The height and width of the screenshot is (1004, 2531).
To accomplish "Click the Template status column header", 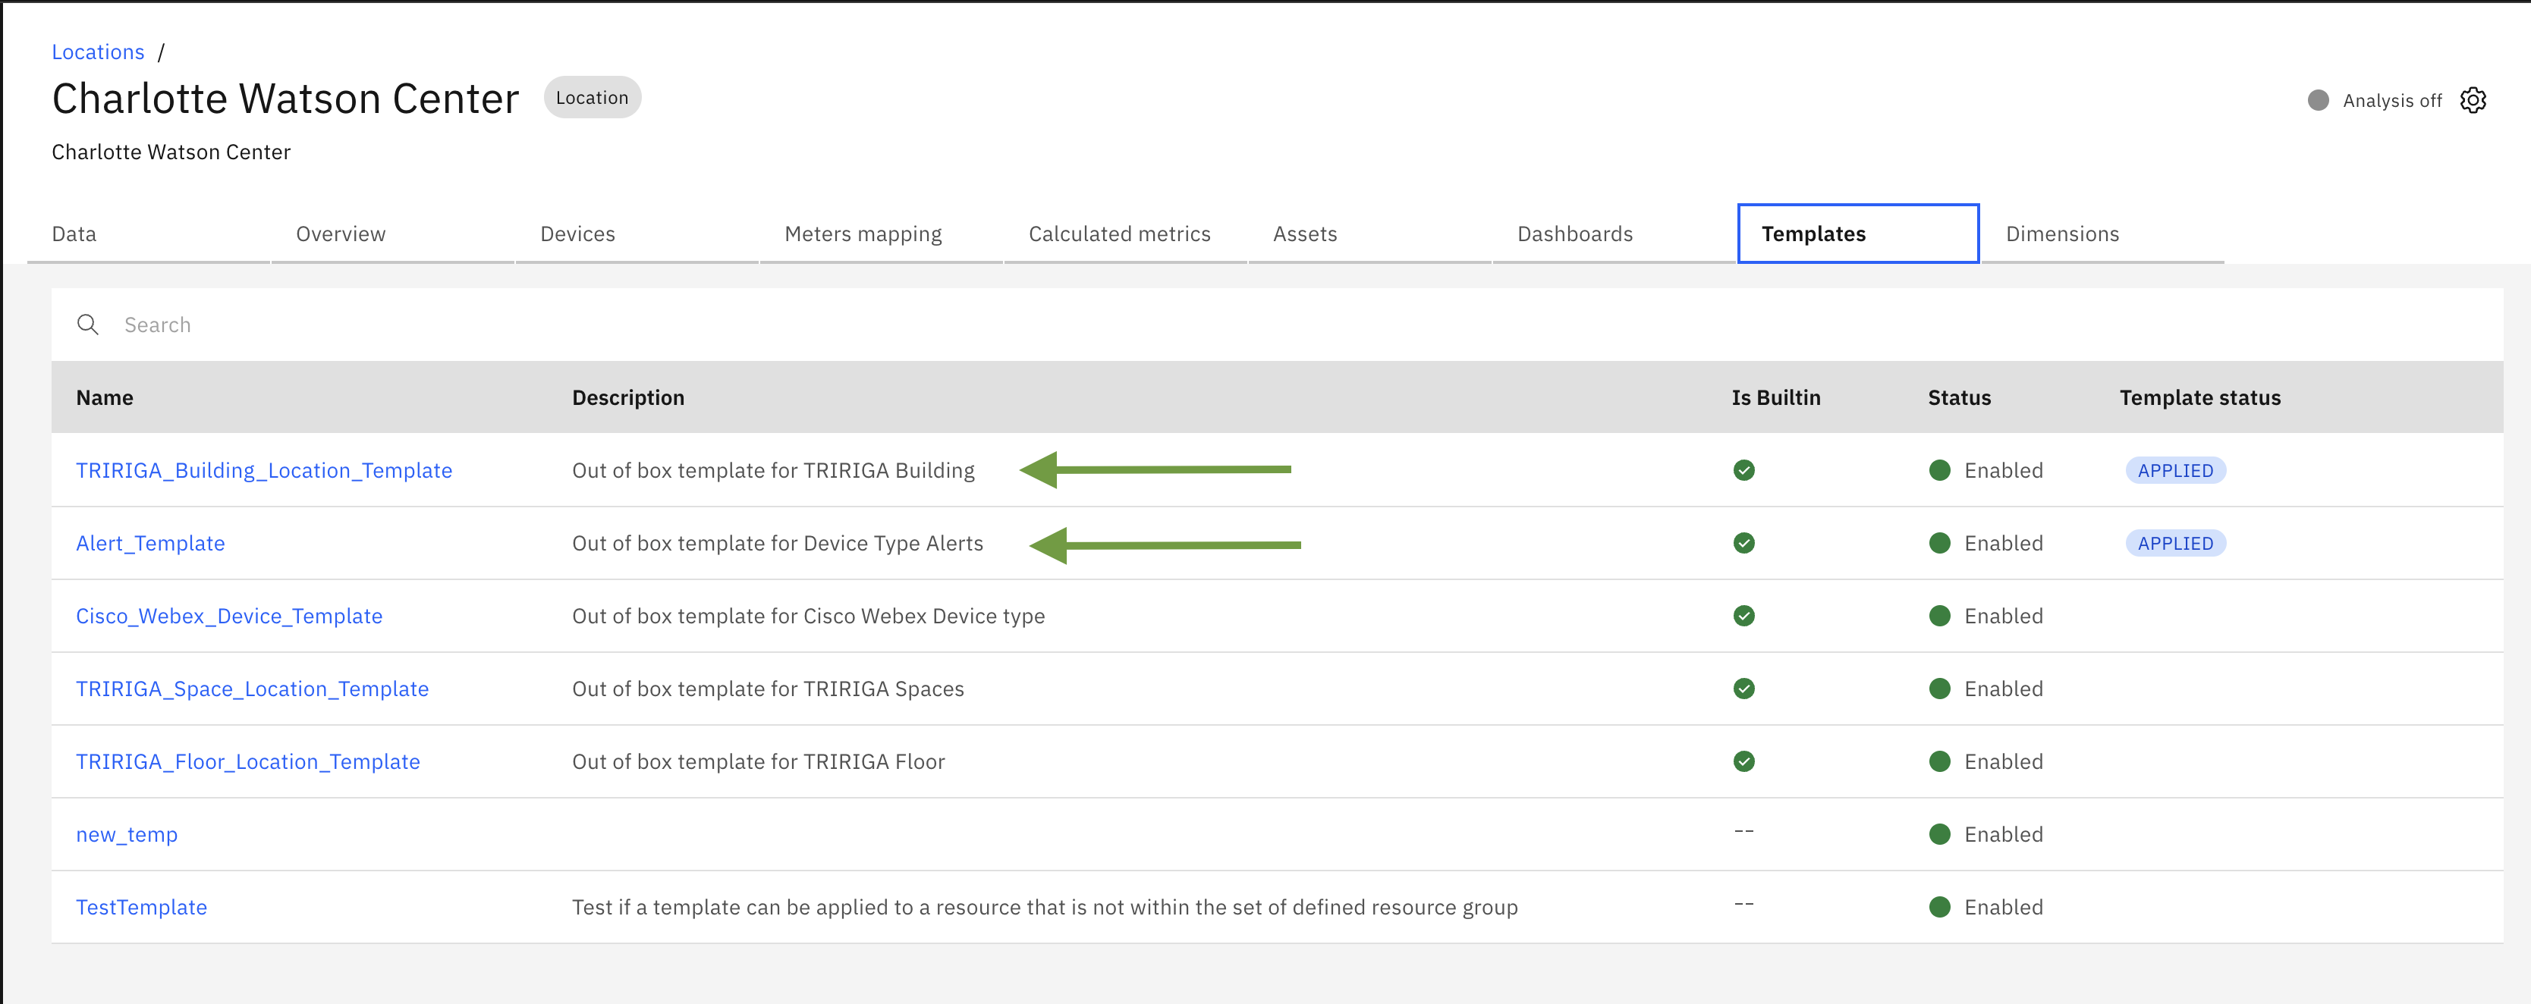I will [2200, 398].
